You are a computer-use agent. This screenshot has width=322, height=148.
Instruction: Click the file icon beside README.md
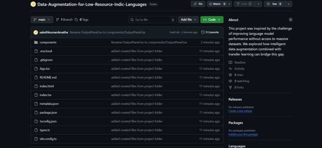pos(36,77)
